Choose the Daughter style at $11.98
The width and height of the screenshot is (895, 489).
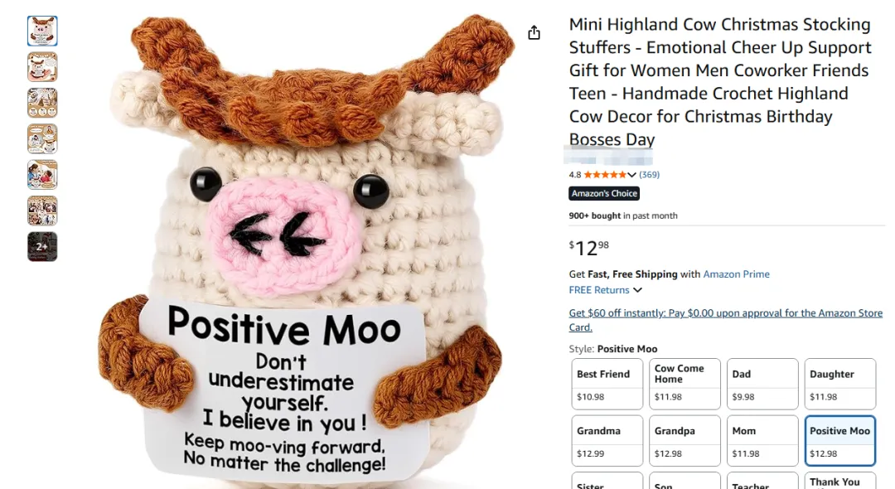[x=839, y=384]
